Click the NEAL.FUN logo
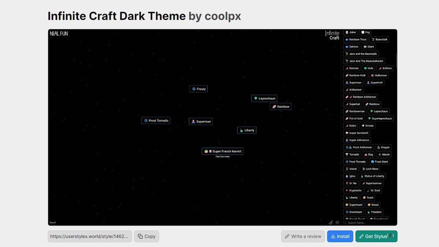439x247 pixels. click(59, 34)
